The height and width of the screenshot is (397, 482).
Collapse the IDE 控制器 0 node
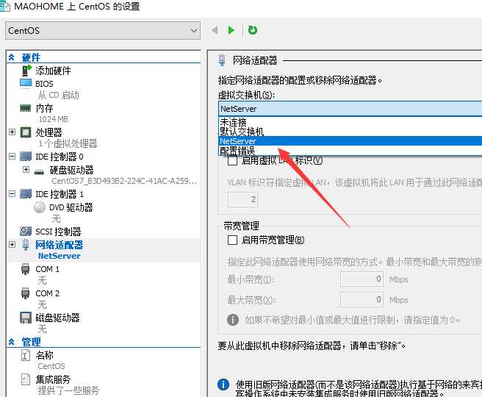pos(12,156)
